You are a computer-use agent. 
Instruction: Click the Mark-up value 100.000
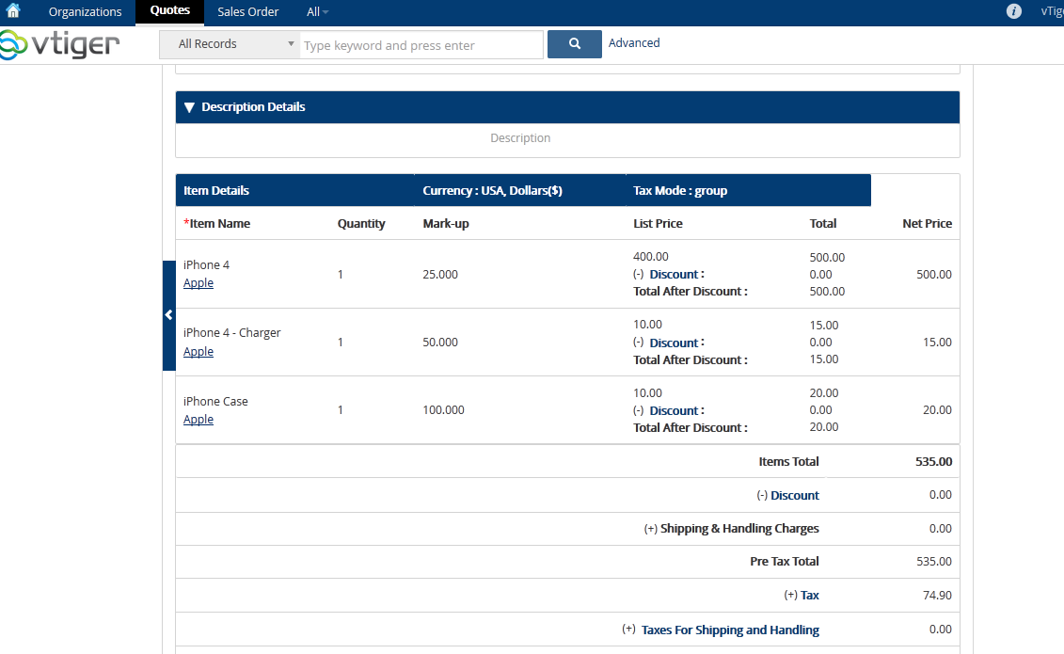(444, 409)
